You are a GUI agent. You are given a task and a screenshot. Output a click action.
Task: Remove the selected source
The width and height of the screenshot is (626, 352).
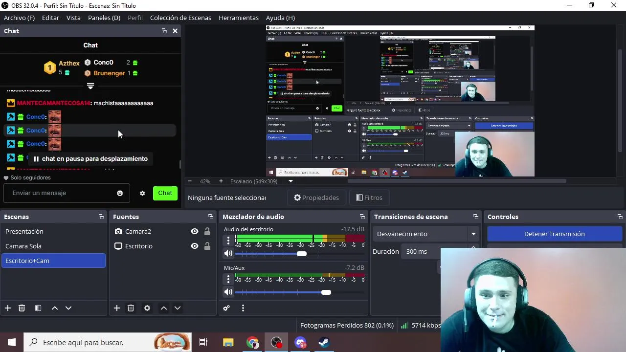(x=131, y=308)
